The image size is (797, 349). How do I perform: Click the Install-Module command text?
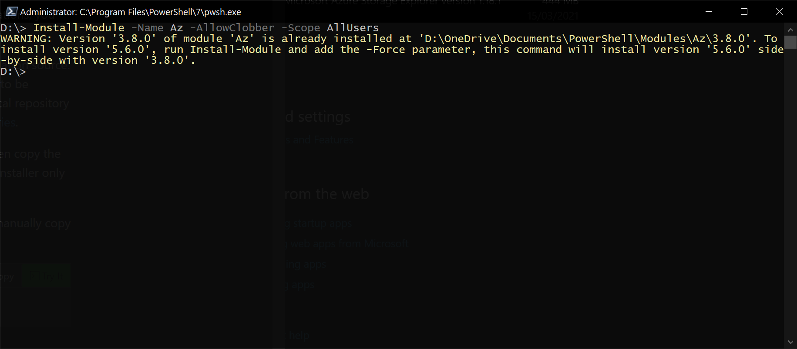point(79,28)
